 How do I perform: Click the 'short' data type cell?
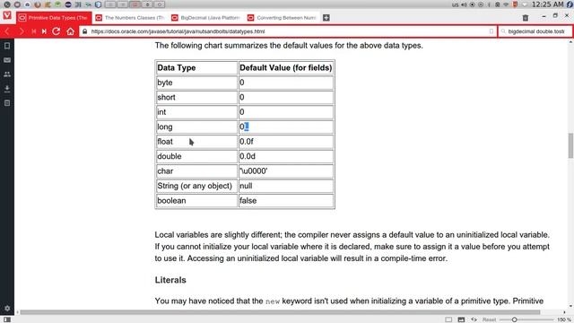pos(196,98)
